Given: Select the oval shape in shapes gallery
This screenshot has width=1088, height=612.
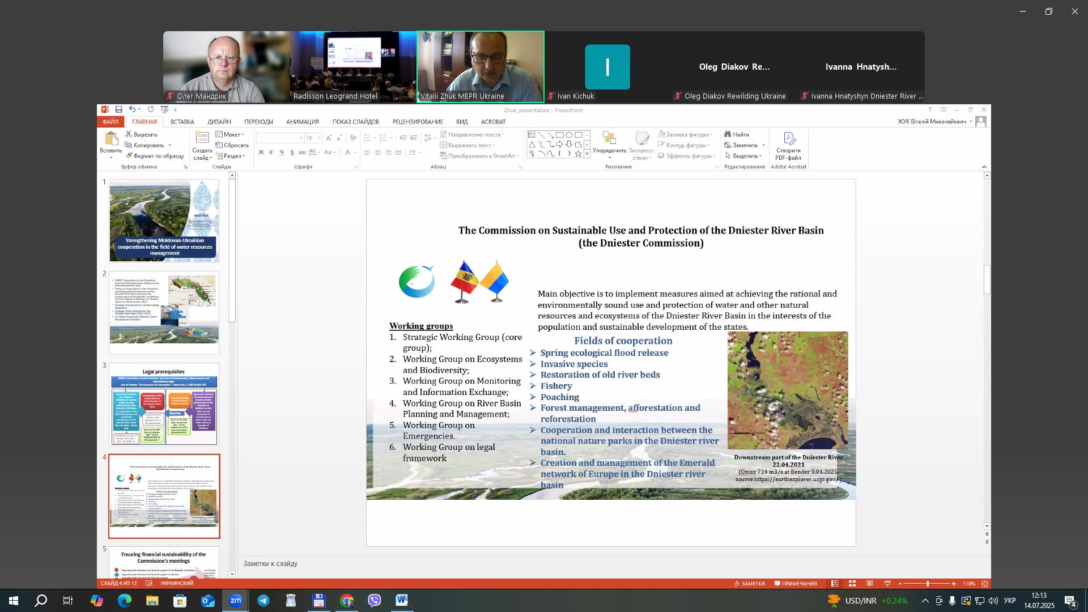Looking at the screenshot, I should (x=569, y=135).
